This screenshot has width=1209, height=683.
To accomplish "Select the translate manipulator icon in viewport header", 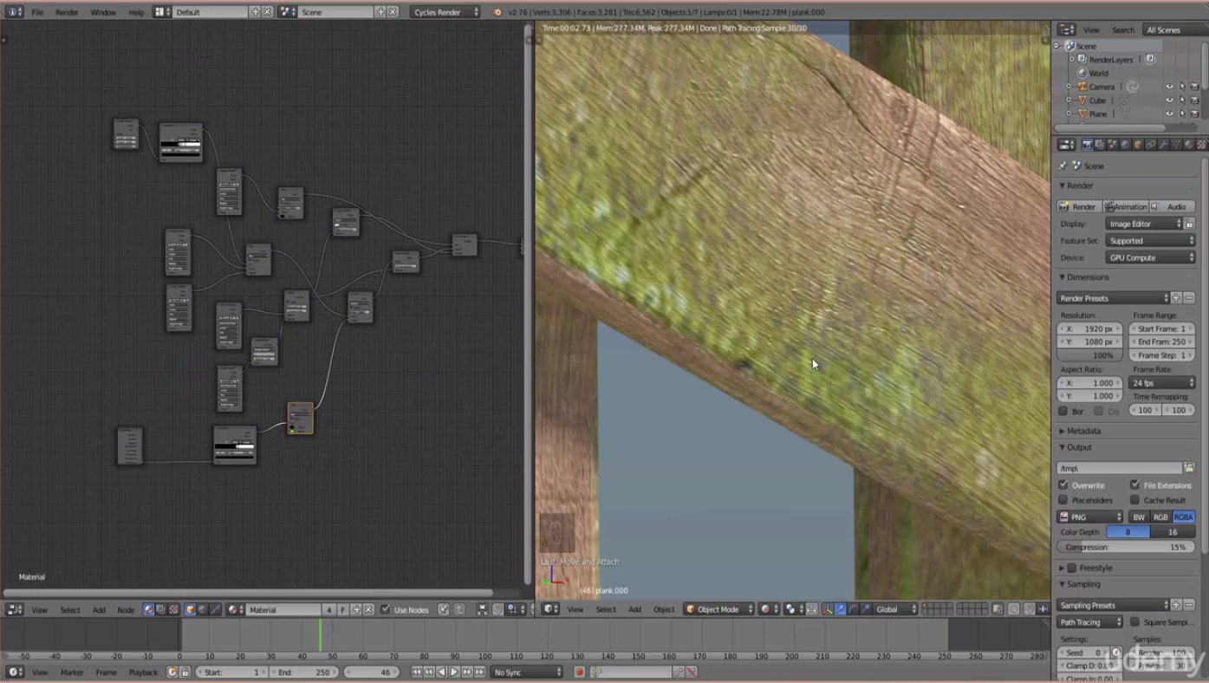I will [x=841, y=609].
